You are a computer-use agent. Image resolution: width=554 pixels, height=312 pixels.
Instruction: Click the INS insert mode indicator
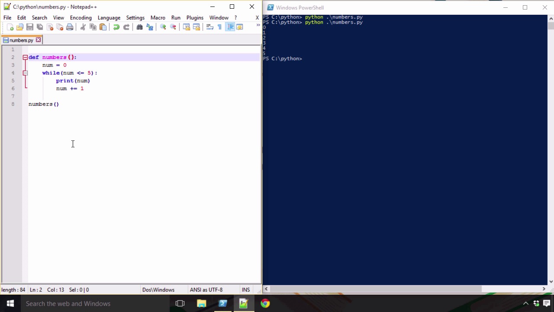coord(246,290)
